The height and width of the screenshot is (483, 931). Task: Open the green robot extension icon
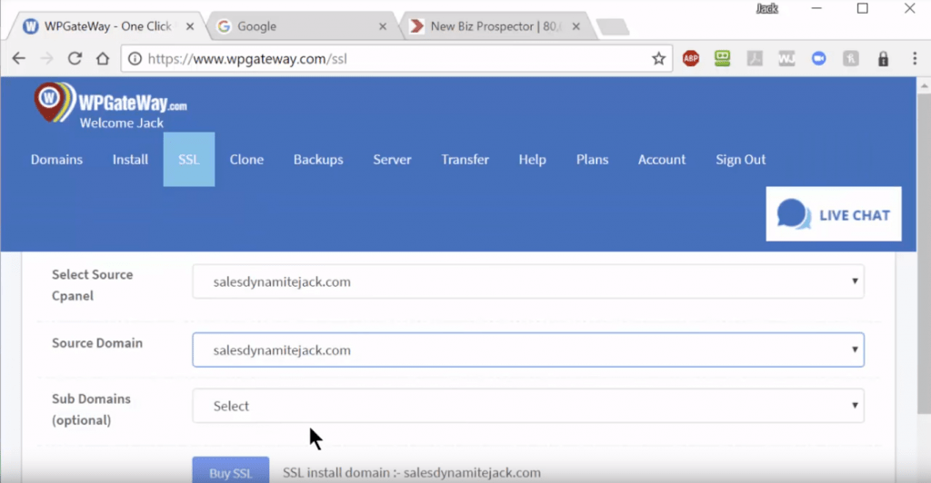coord(723,58)
